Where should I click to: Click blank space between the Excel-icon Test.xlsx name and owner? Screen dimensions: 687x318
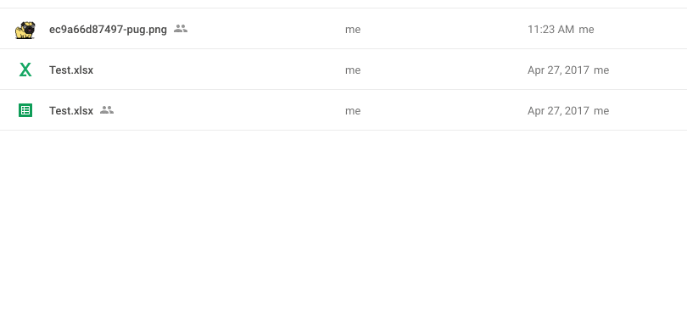click(x=219, y=70)
